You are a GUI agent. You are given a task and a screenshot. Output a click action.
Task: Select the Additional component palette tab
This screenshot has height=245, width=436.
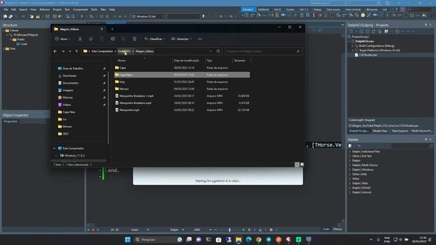264,10
